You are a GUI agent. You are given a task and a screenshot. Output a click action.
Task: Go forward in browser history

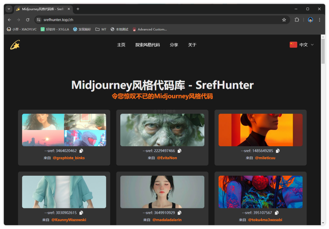tap(19, 20)
